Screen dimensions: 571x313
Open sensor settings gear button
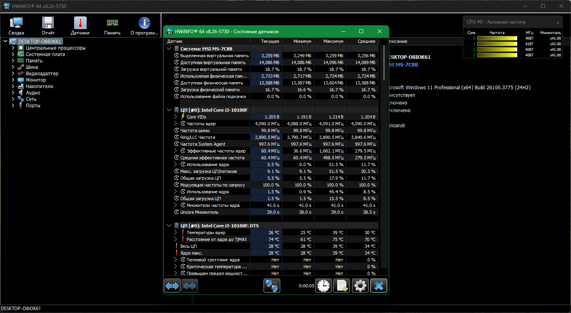360,286
